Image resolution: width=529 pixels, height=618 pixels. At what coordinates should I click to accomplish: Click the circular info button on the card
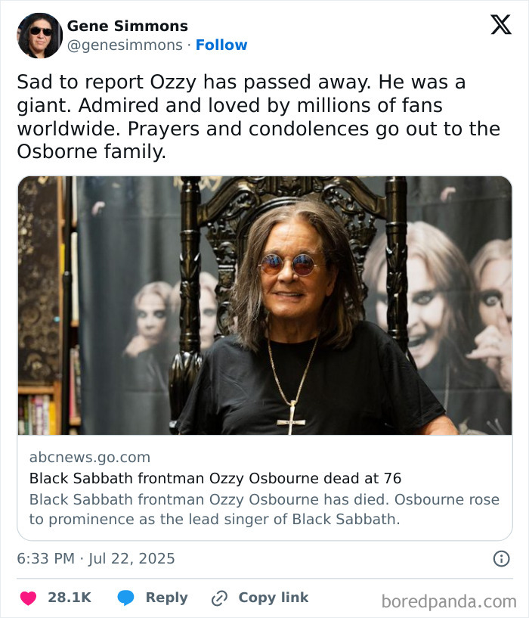tap(503, 558)
